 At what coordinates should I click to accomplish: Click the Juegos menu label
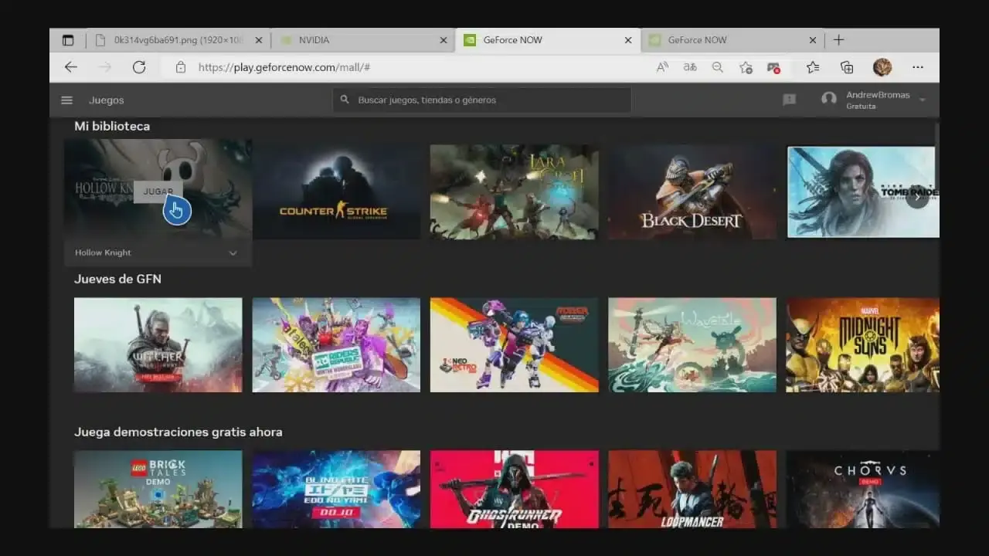tap(107, 100)
